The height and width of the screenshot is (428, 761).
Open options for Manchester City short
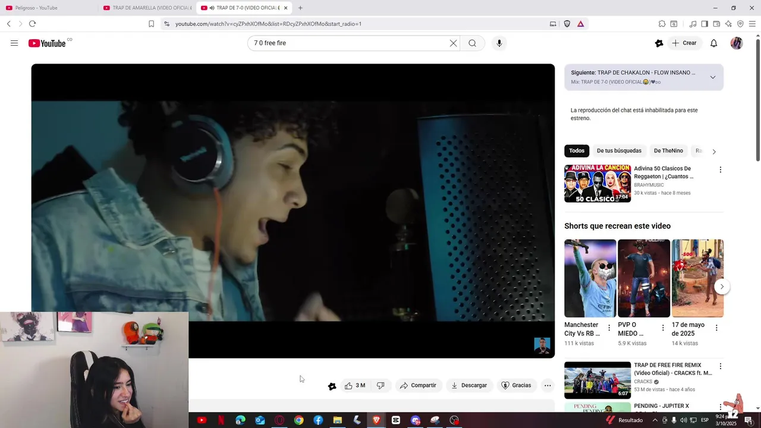(609, 328)
